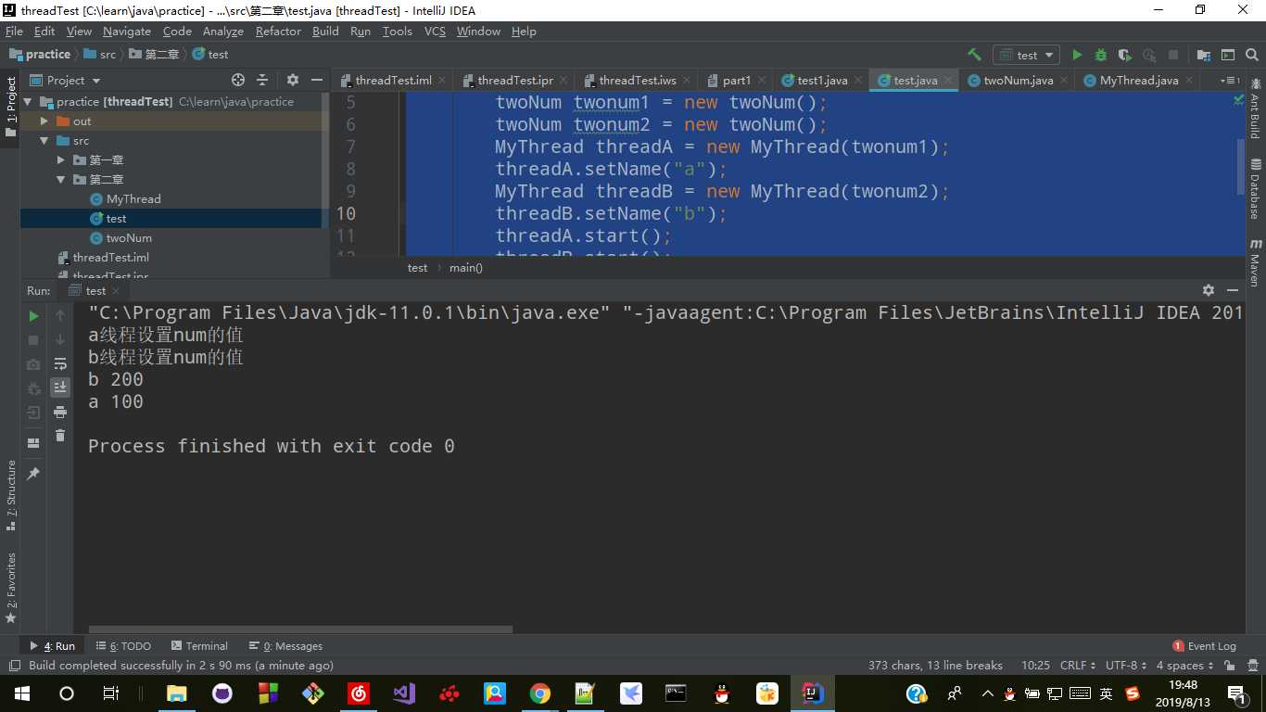Toggle Structure tool window side button
Viewport: 1266px width, 712px height.
(x=10, y=494)
